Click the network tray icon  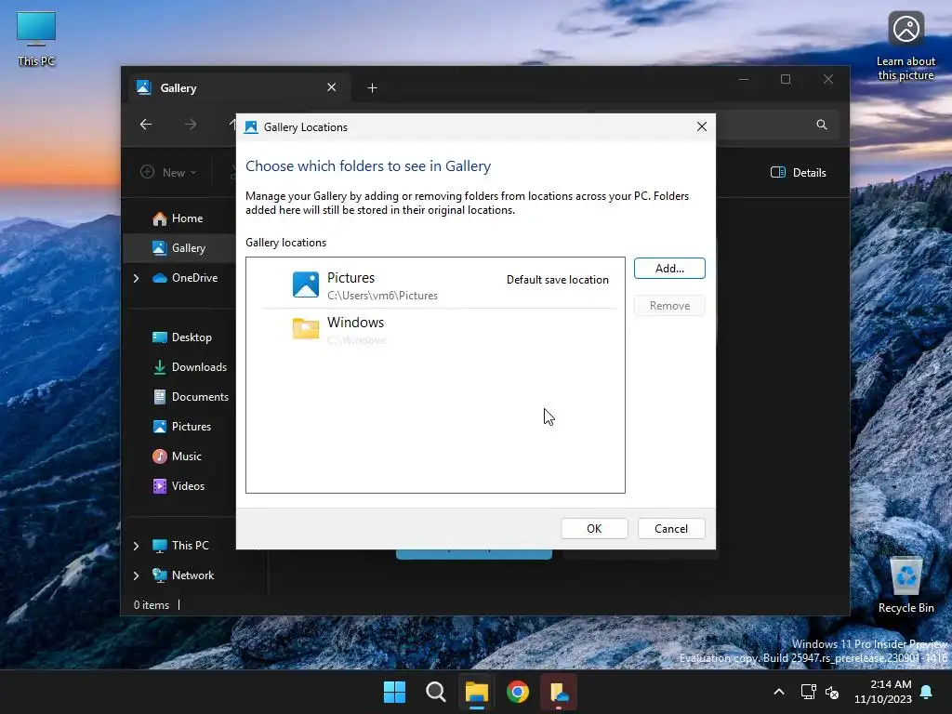(808, 692)
